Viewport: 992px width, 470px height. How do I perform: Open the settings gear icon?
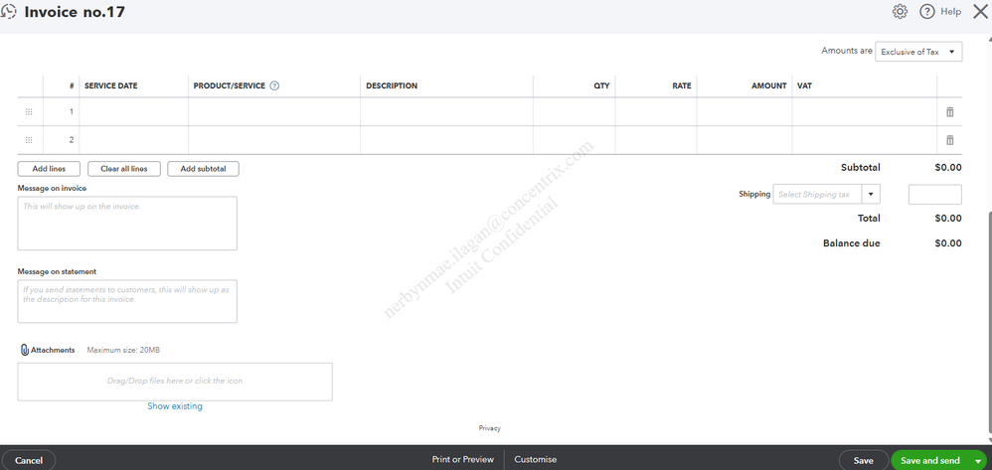[900, 11]
